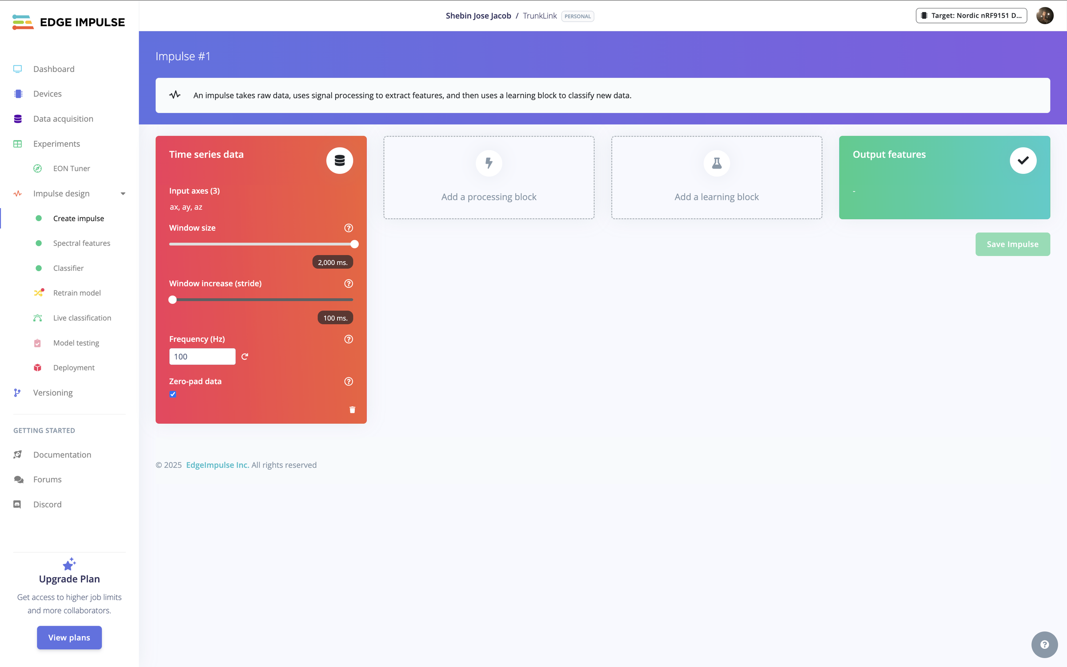Click the database icon in Time series block
The height and width of the screenshot is (667, 1067).
pyautogui.click(x=340, y=161)
